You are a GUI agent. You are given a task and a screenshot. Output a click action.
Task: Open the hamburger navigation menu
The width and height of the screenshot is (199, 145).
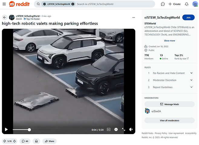4,4
